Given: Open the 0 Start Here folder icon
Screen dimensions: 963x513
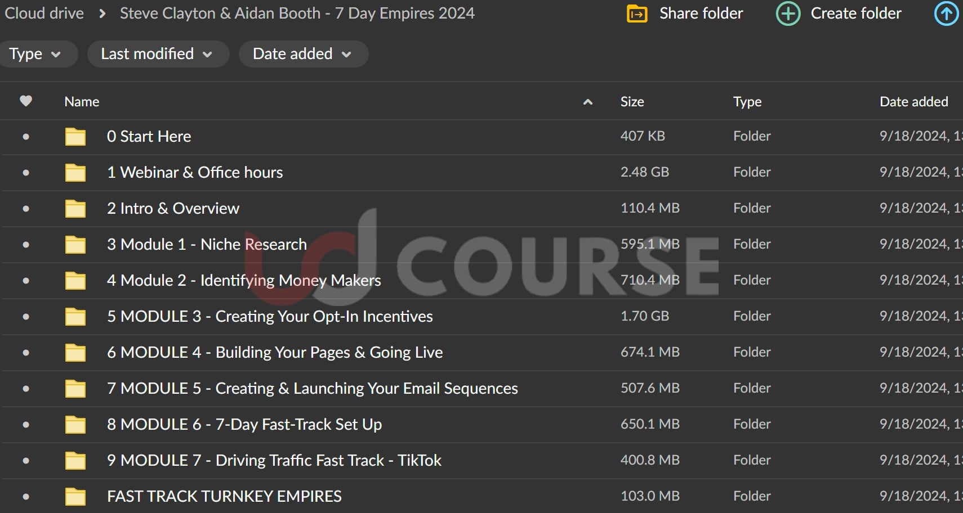Looking at the screenshot, I should tap(75, 137).
